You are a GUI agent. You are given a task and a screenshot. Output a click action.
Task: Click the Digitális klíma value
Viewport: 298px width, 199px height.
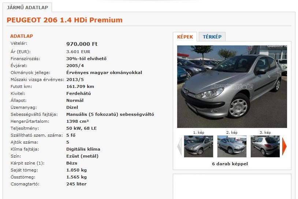(x=83, y=149)
